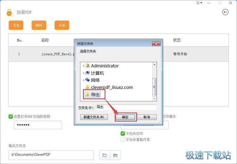
Task: Expand the 网络 tree node
Action: pyautogui.click(x=84, y=80)
